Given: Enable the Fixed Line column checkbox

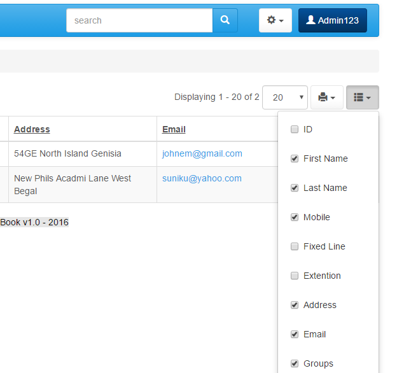Looking at the screenshot, I should [295, 246].
